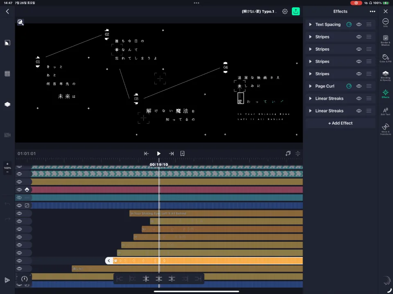Open Blending & Opacity settings

(386, 76)
